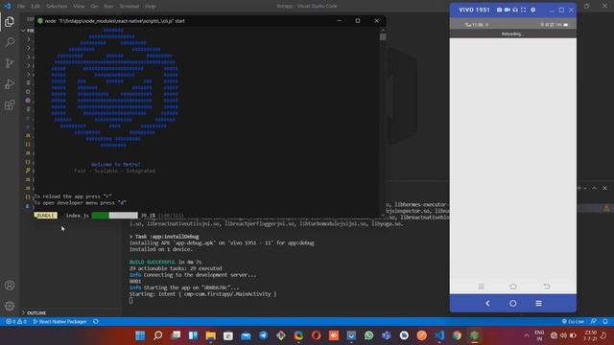Click the Metro console window scrollbar thumb
This screenshot has height=345, width=614.
pos(383,36)
